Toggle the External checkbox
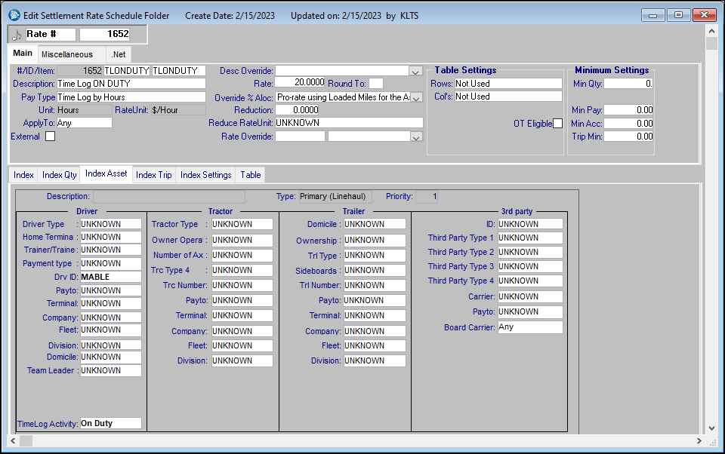The image size is (725, 454). (x=51, y=137)
